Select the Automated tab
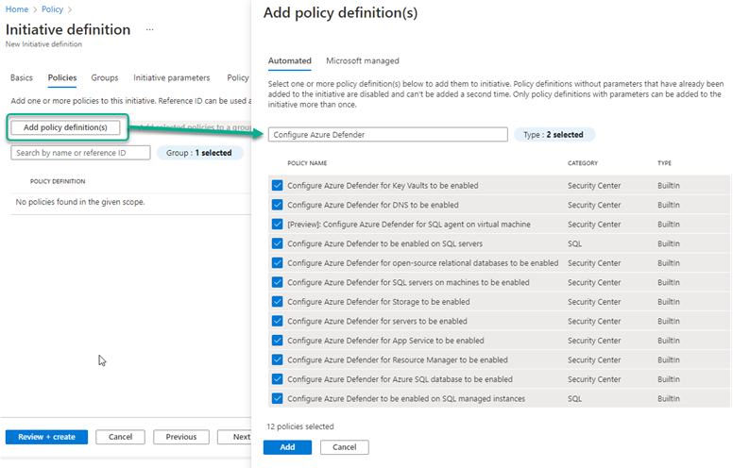 [289, 61]
